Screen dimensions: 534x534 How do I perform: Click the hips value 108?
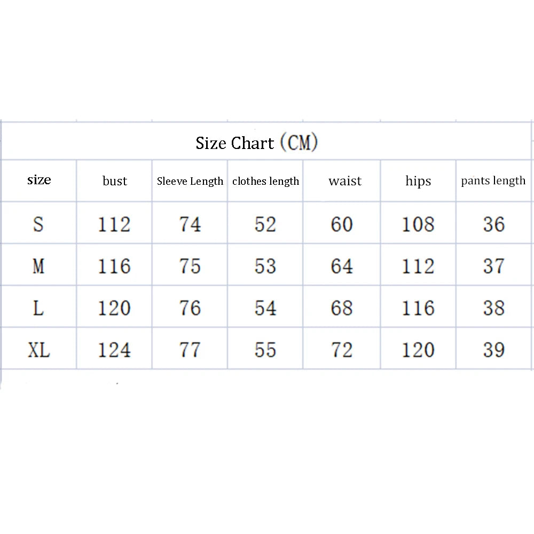coord(418,224)
